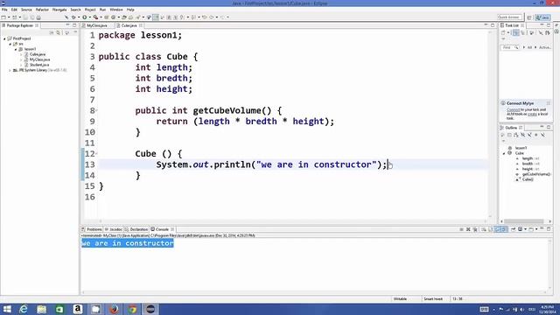Switch to the MyClass.java editor tab
560x315 pixels.
pyautogui.click(x=97, y=25)
